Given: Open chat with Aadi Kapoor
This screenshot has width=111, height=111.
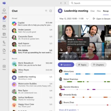Looking at the screenshot, I should coord(32,44).
